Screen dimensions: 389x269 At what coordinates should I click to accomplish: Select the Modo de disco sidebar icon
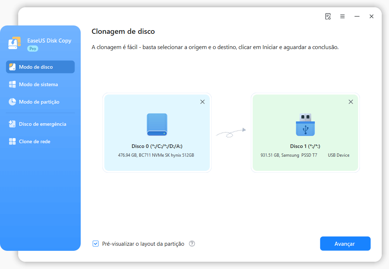pos(12,67)
